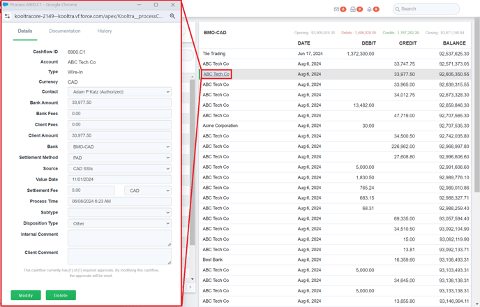Viewport: 480px width, 307px height.
Task: Expand the Disposition Type dropdown
Action: click(x=119, y=224)
